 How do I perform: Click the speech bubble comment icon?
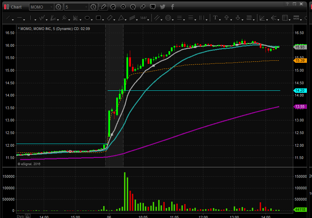coord(153,7)
